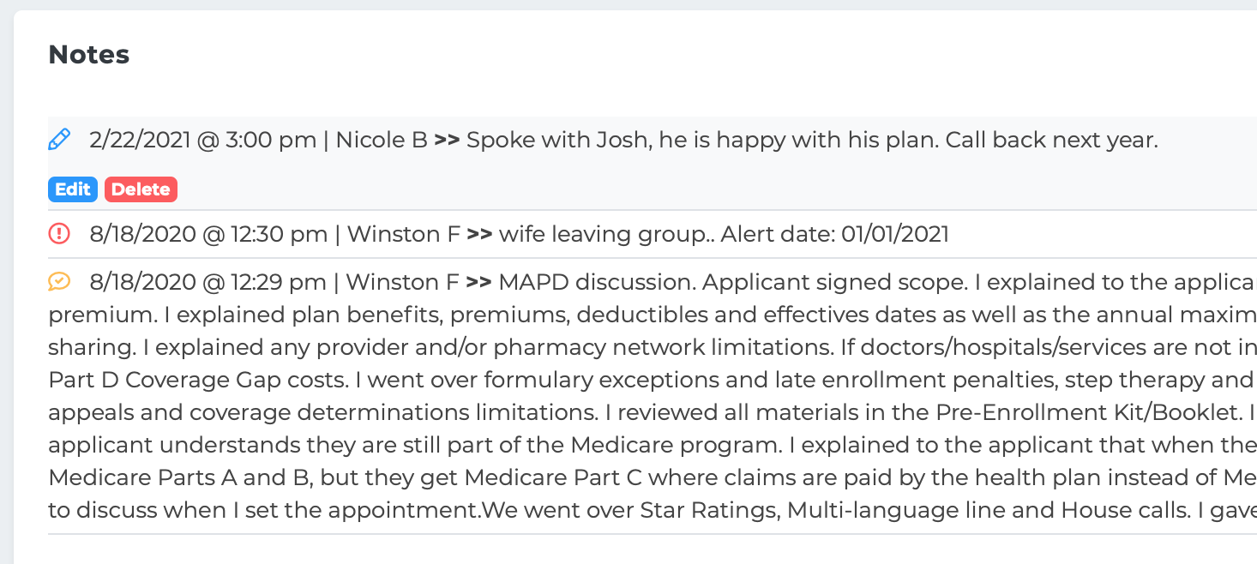This screenshot has height=564, width=1257.
Task: Click the 'wife leaving group' note text
Action: coord(606,234)
